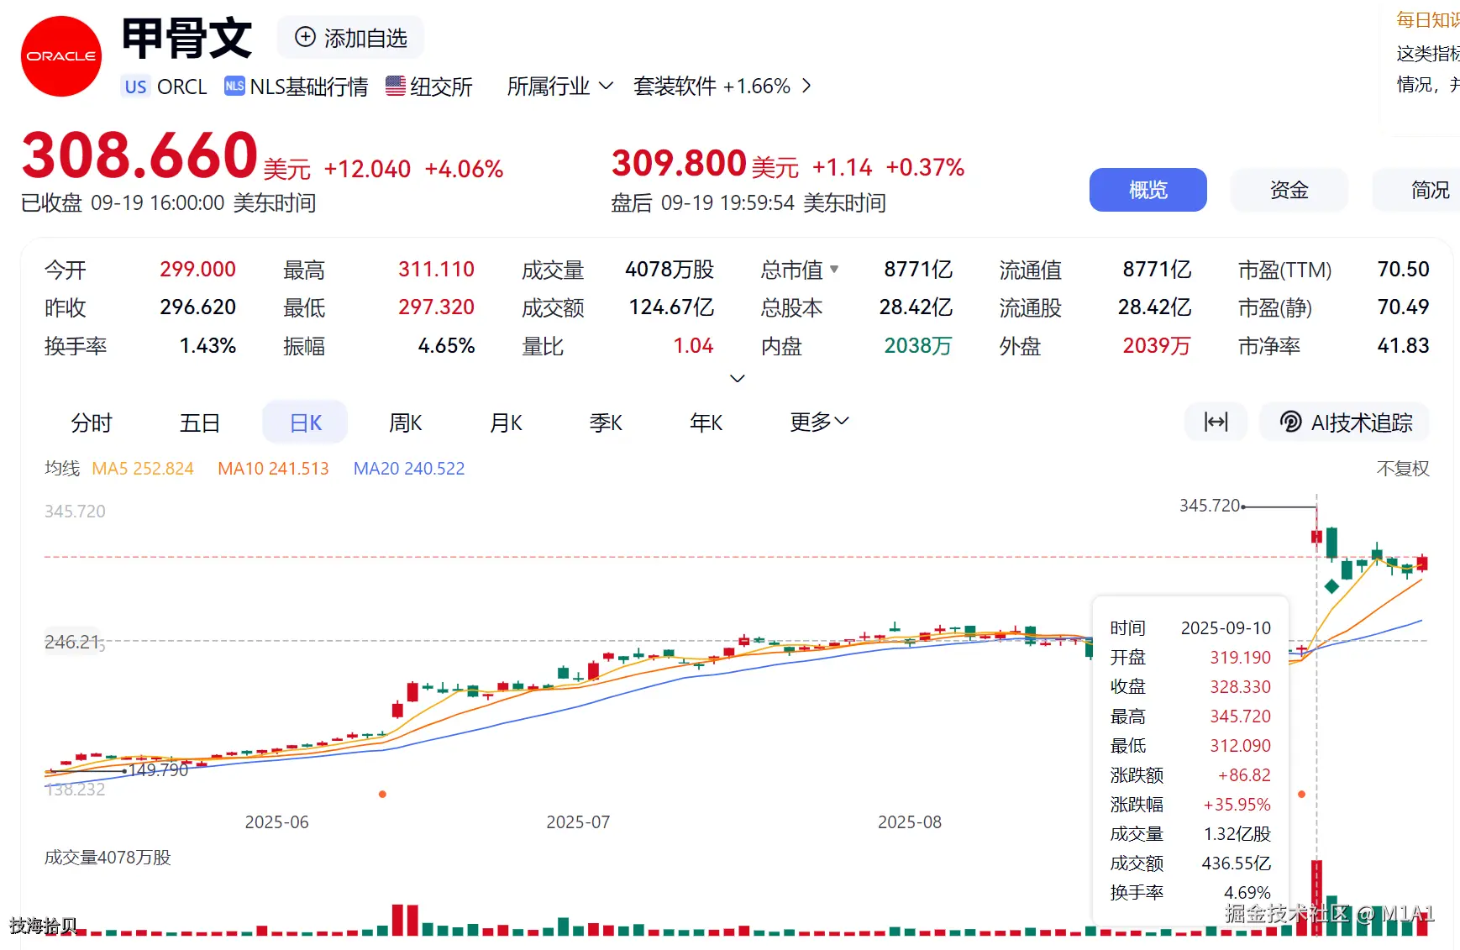Click the 外盘 value 2039万
This screenshot has width=1460, height=950.
coord(1157,346)
